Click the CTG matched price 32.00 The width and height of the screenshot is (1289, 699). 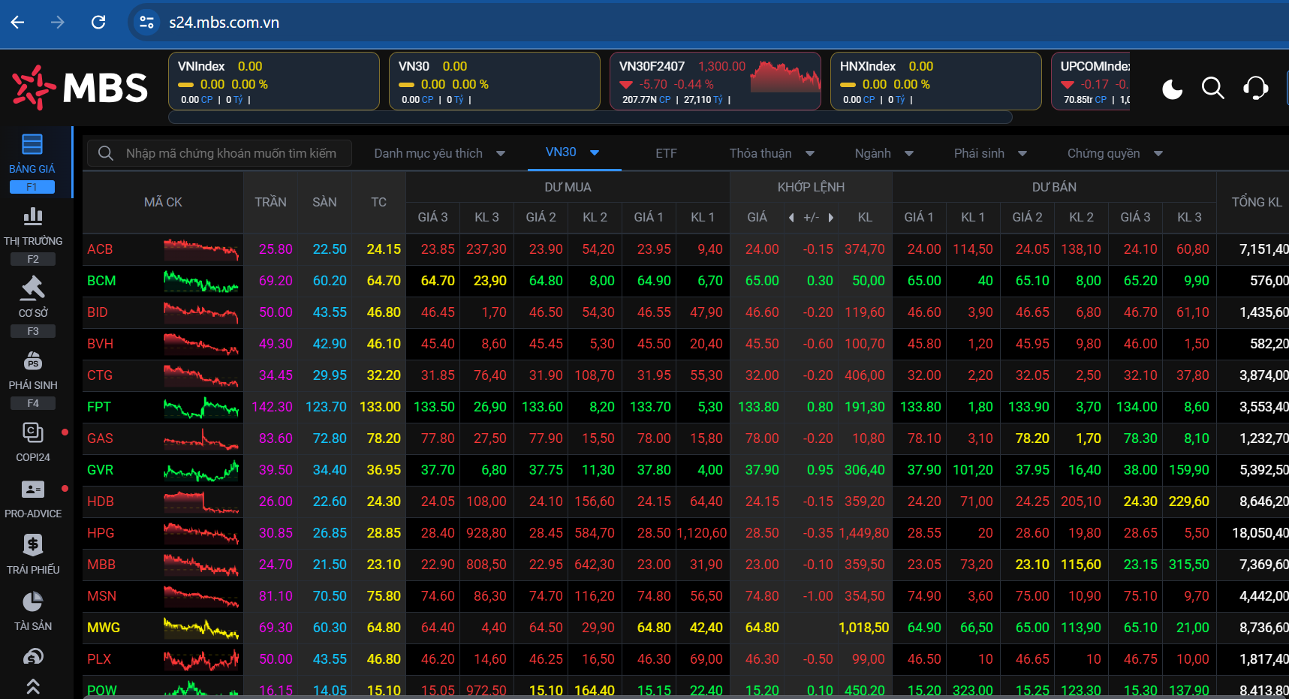762,375
